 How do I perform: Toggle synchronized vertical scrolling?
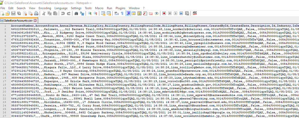(103, 13)
